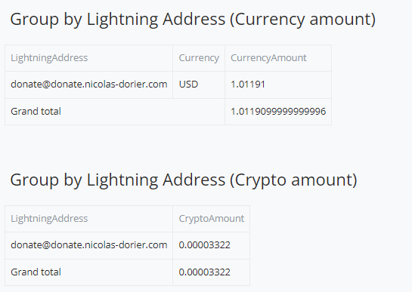
Task: Select 0.00003322 in the crypto Grand total row
Action: pos(204,272)
